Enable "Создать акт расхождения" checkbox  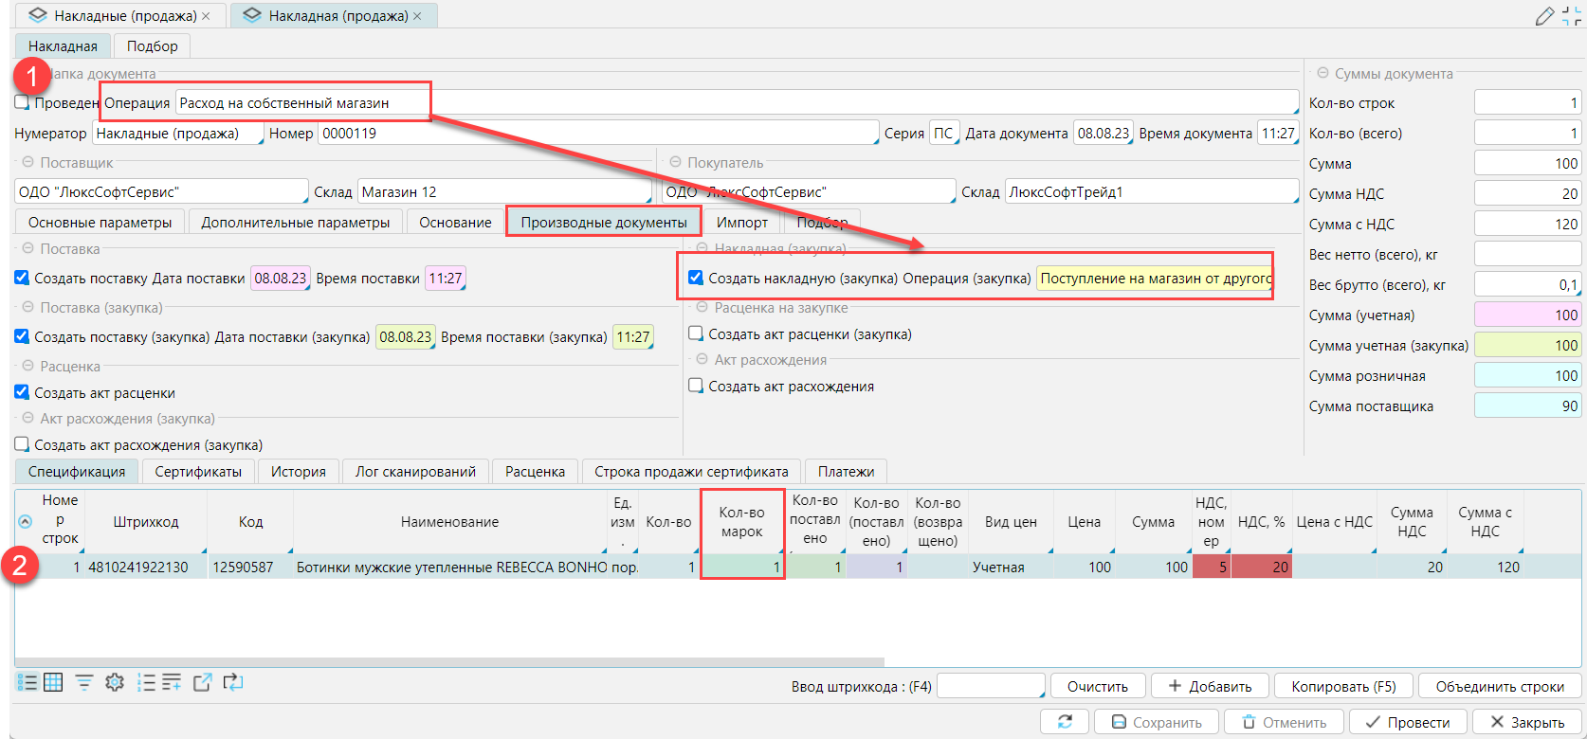tap(696, 386)
